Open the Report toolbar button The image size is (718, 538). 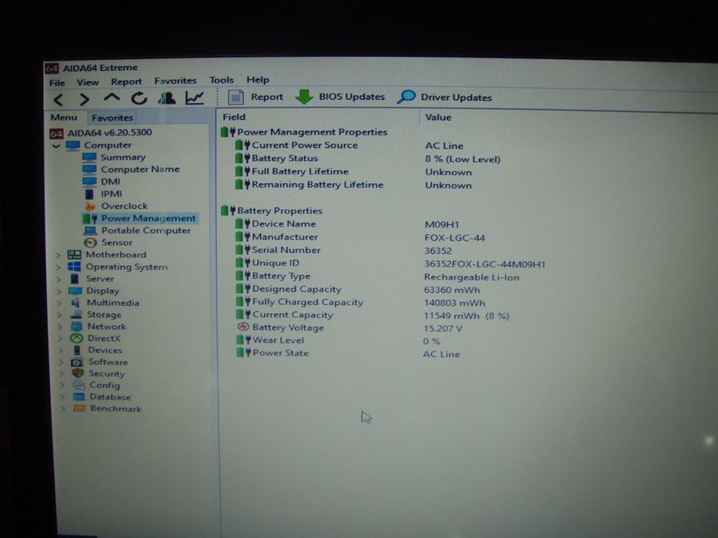pos(255,97)
